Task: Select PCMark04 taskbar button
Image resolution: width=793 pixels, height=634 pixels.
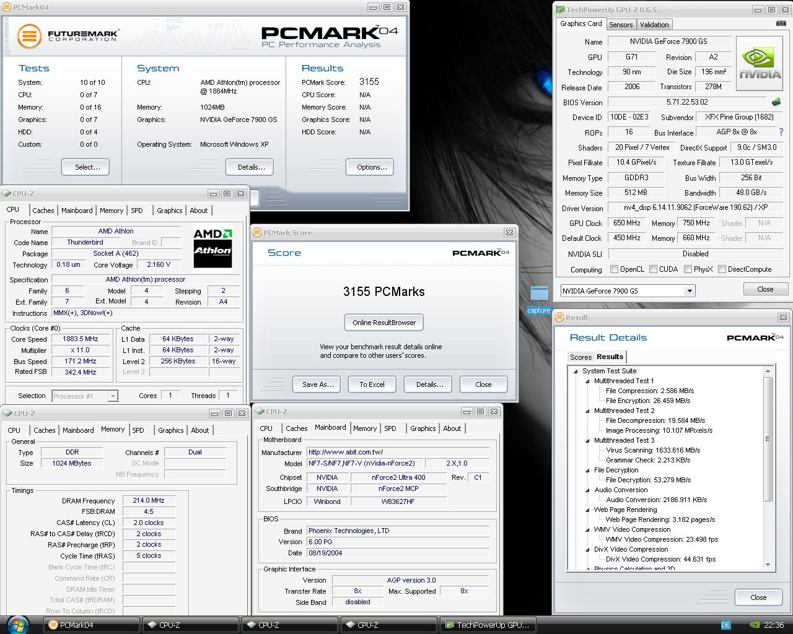Action: (x=92, y=625)
